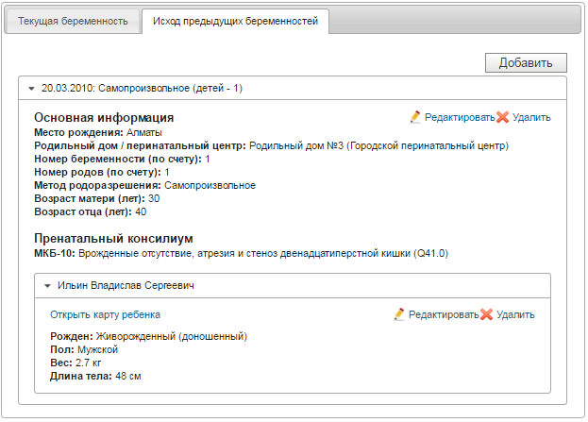Open Редактировать link for main pregnancy info
The height and width of the screenshot is (422, 588).
coord(460,117)
